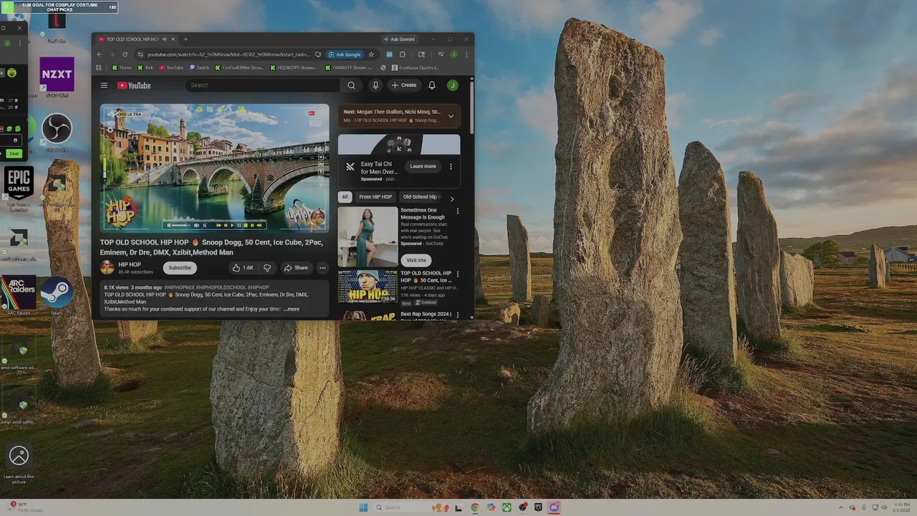Screen dimensions: 917x516
Task: Open Epic Games from the taskbar
Action: coord(538,507)
